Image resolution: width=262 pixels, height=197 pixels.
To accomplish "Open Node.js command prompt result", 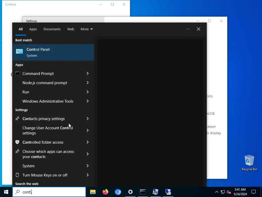I will click(x=45, y=83).
